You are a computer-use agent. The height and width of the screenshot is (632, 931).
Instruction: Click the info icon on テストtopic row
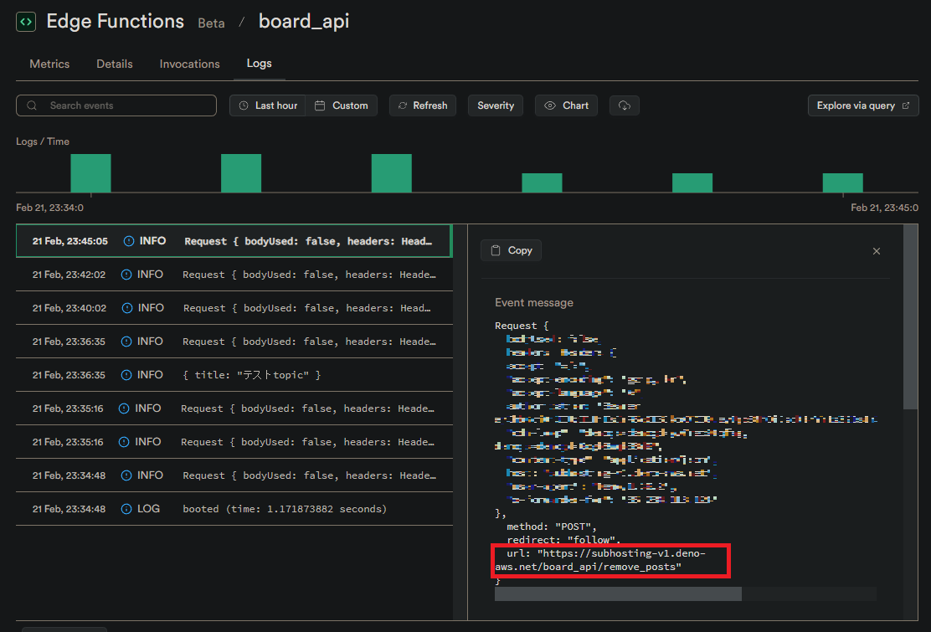pos(126,375)
